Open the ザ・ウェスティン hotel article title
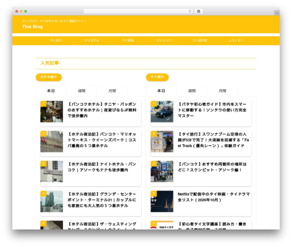This screenshot has width=292, height=247. click(102, 226)
